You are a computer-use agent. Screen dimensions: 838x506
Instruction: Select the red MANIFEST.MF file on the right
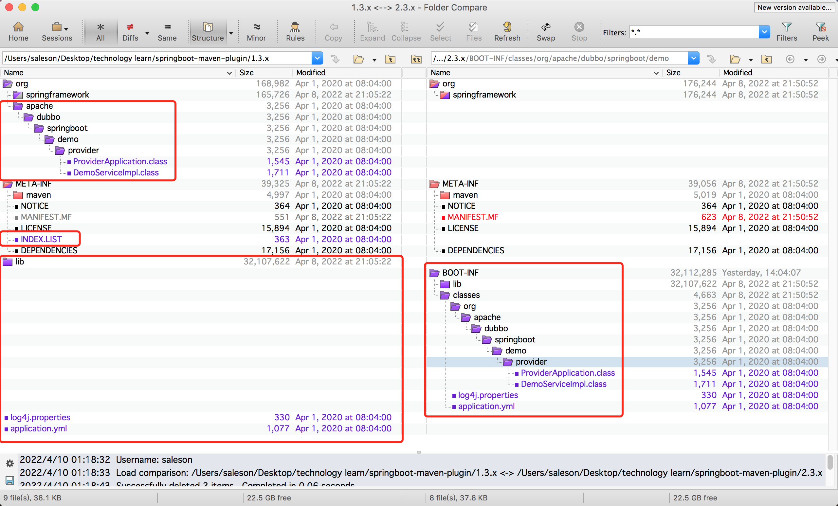click(472, 217)
